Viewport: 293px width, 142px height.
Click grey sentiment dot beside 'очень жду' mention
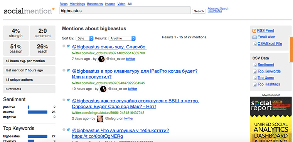click(x=64, y=46)
